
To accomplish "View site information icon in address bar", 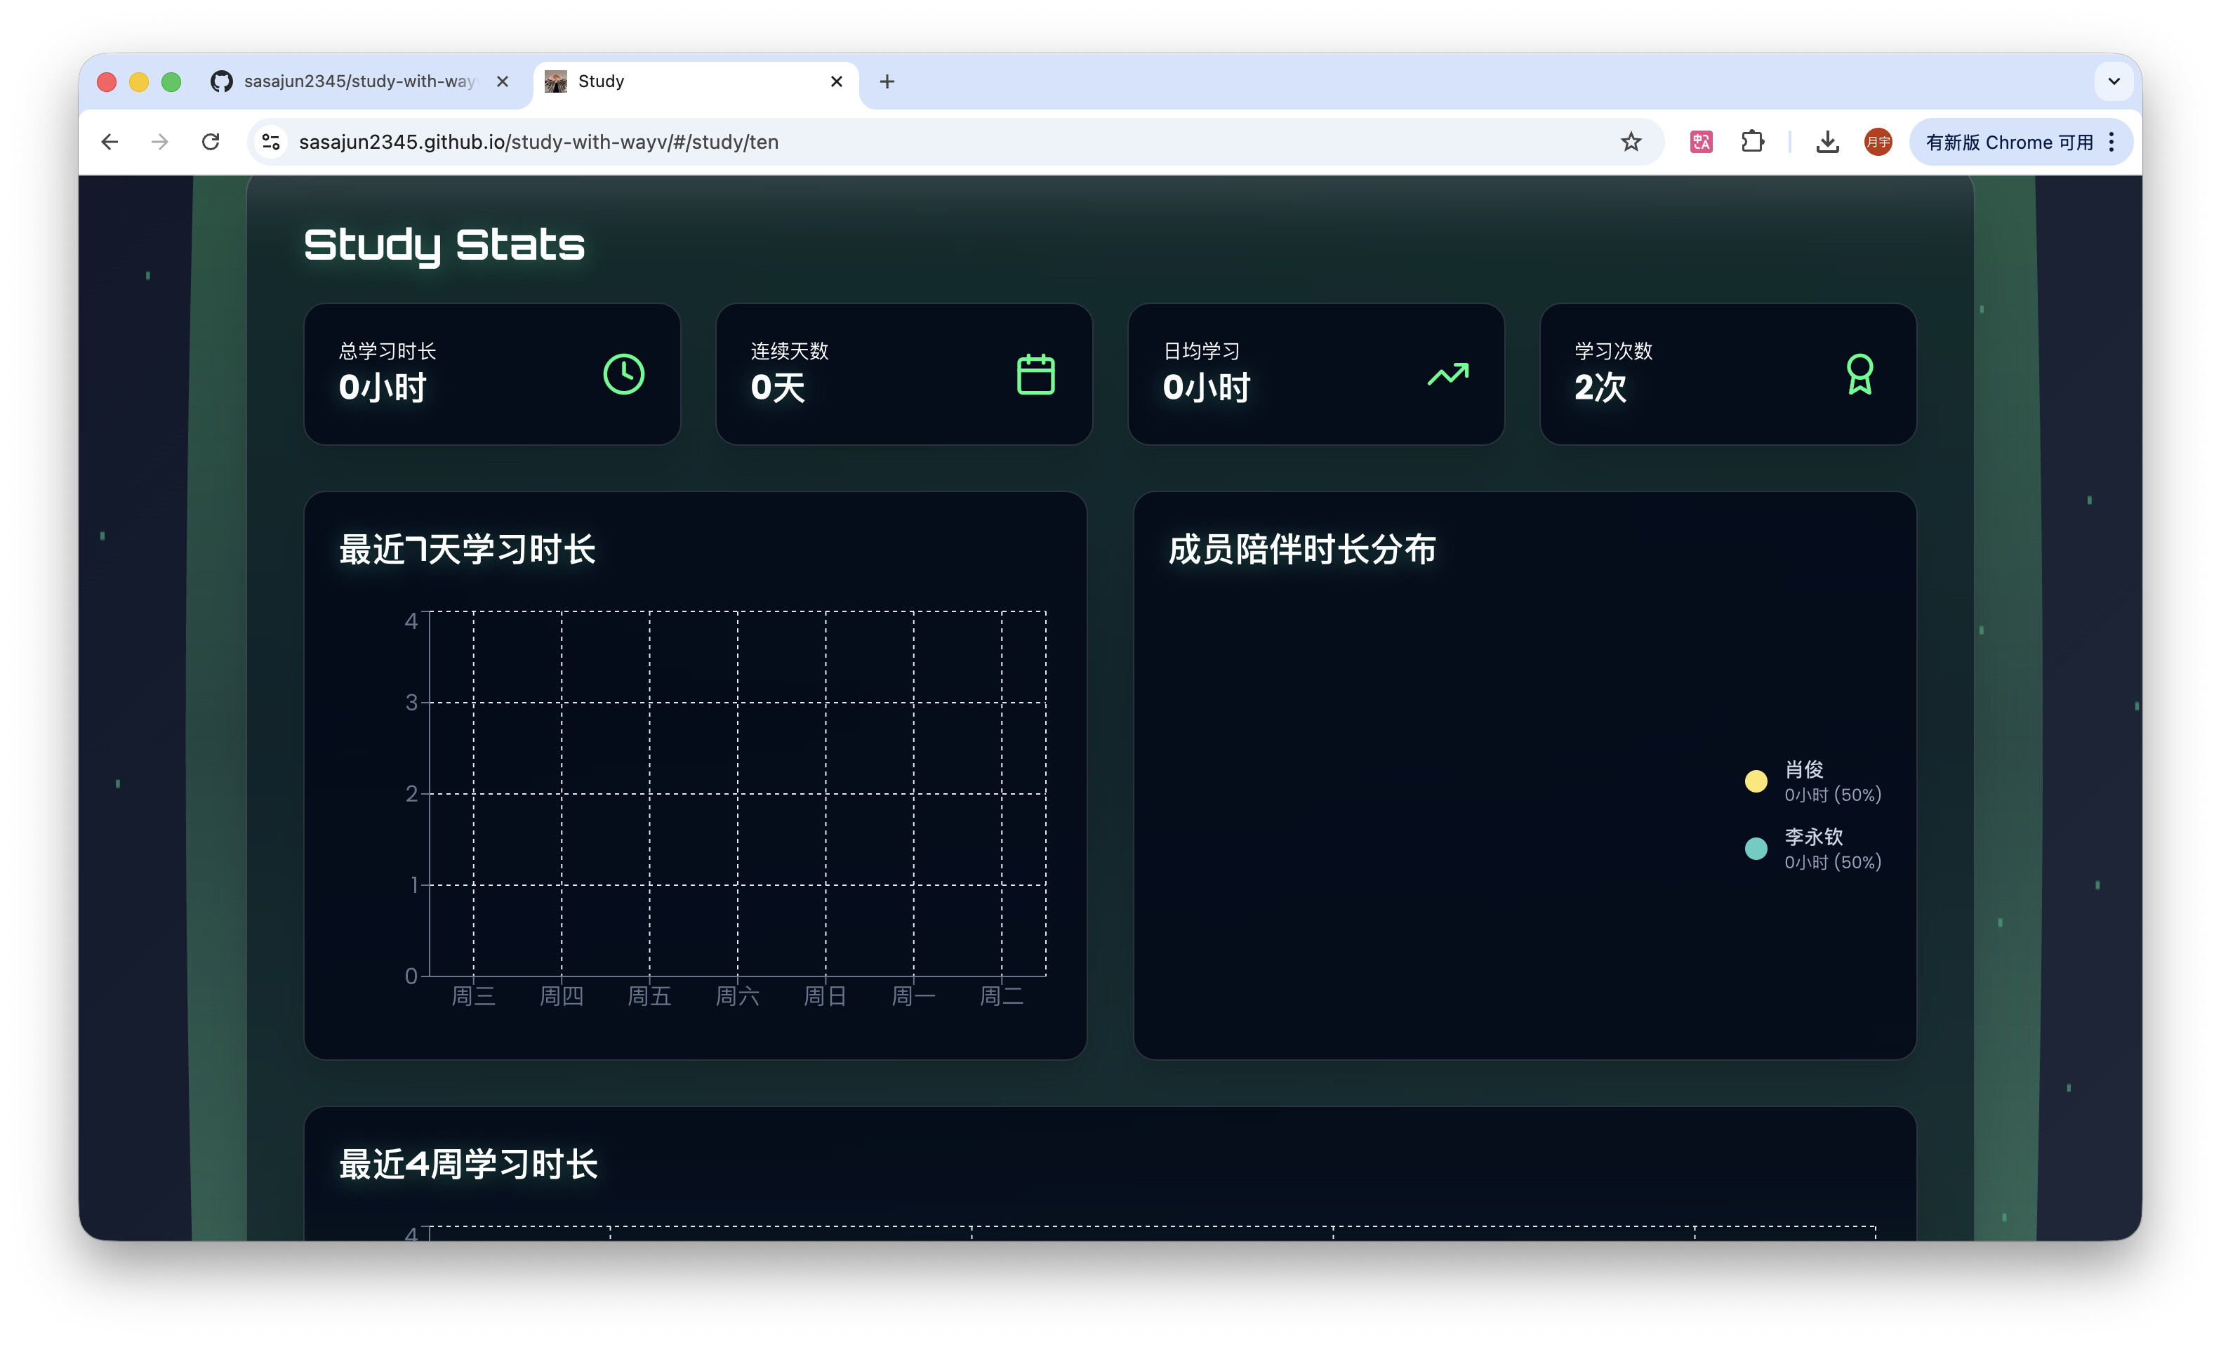I will pyautogui.click(x=272, y=142).
